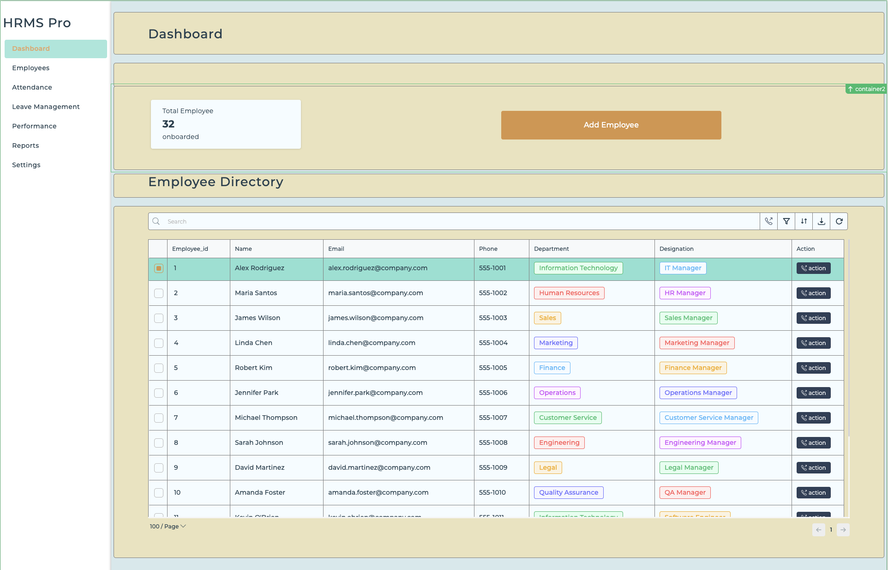The height and width of the screenshot is (570, 888).
Task: Open the Settings sidebar item
Action: (x=26, y=165)
